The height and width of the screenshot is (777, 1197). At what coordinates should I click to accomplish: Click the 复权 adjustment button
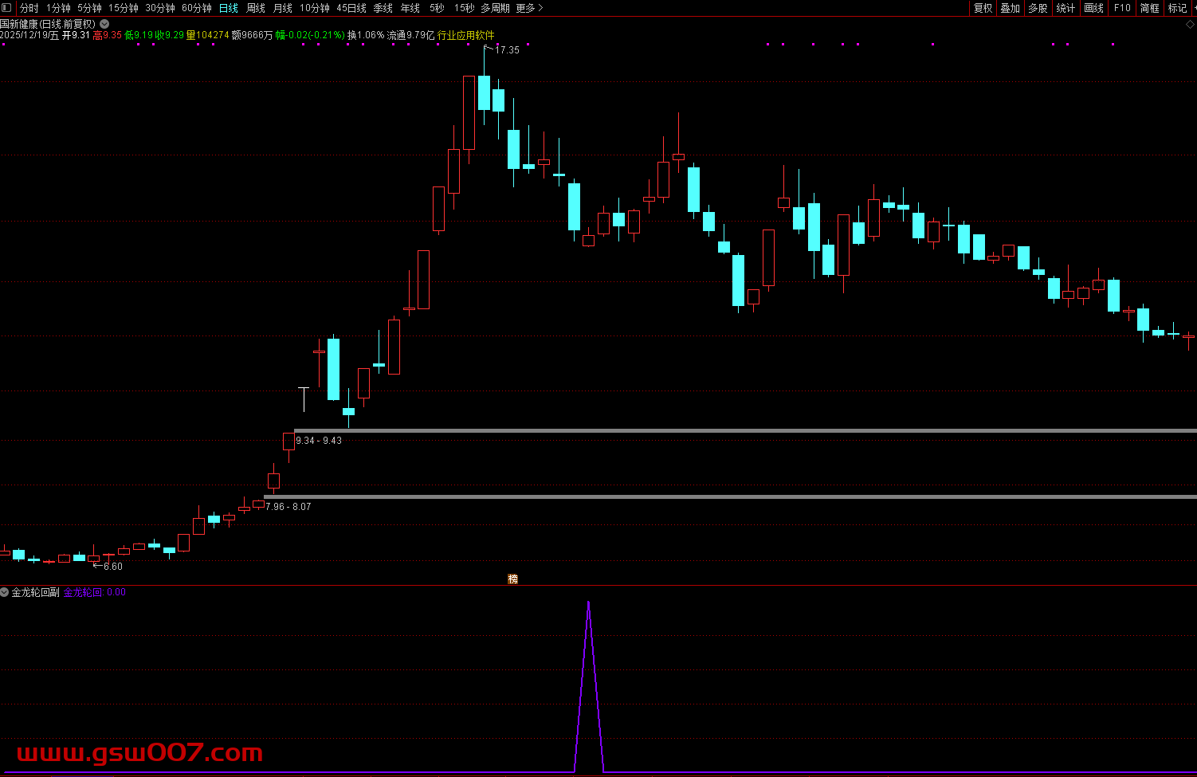[983, 8]
